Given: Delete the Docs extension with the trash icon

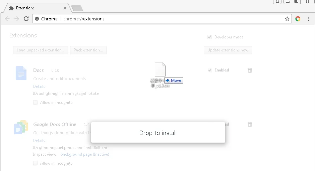Looking at the screenshot, I should coord(250,70).
